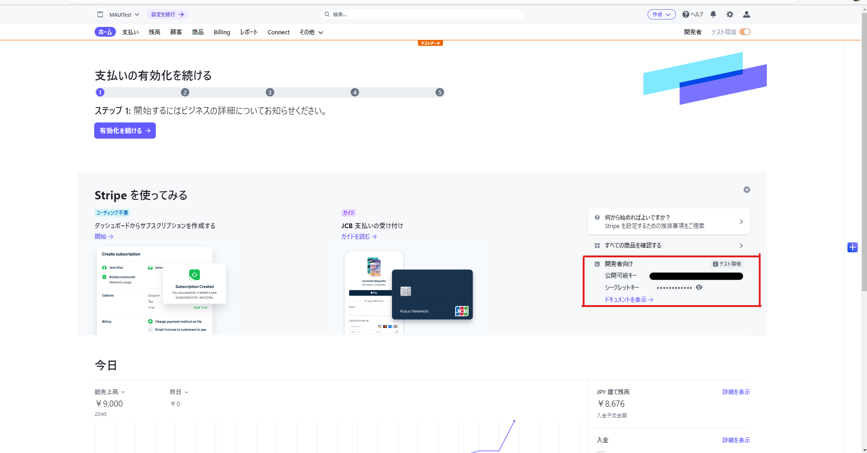Click the JCB card preview thumbnail
The width and height of the screenshot is (867, 453).
[x=408, y=292]
